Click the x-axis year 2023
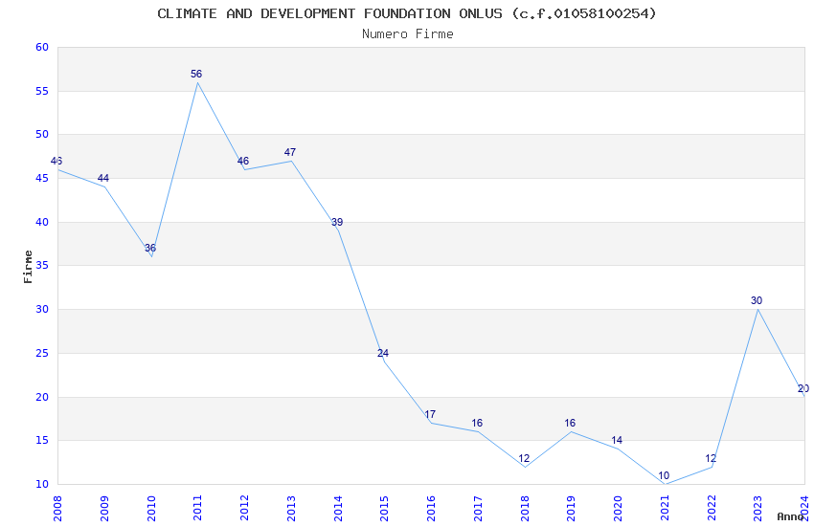Image resolution: width=814 pixels, height=526 pixels. coord(757,508)
